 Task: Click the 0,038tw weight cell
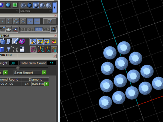pos(38,84)
